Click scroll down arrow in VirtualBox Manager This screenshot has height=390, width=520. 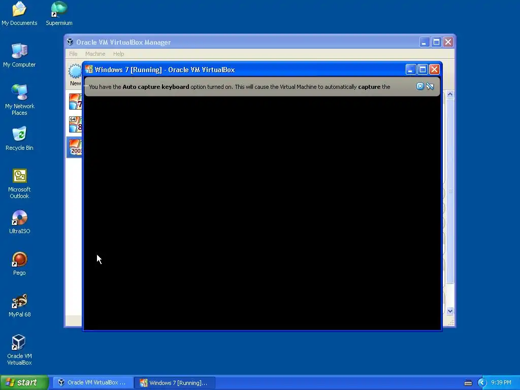[450, 311]
